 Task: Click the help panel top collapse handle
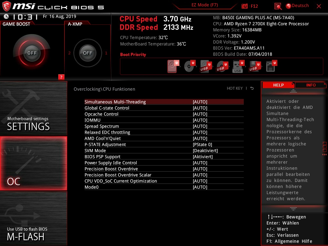coord(293,91)
